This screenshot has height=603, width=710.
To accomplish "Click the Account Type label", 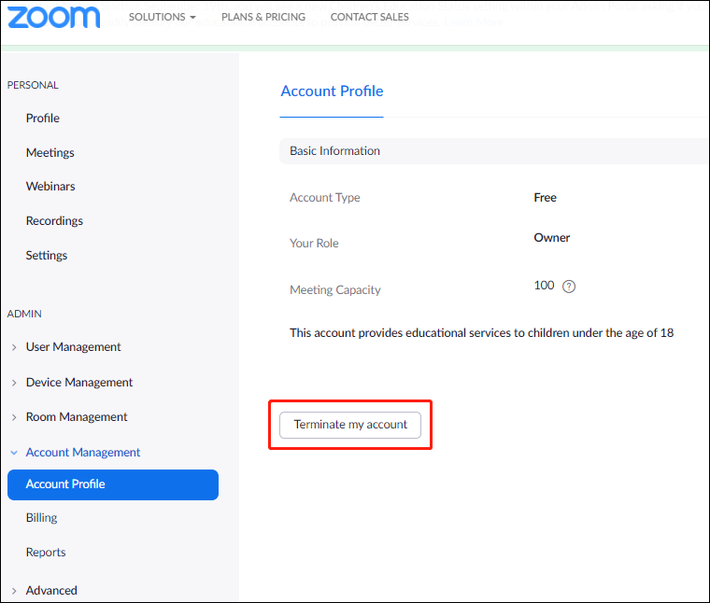I will (x=325, y=198).
